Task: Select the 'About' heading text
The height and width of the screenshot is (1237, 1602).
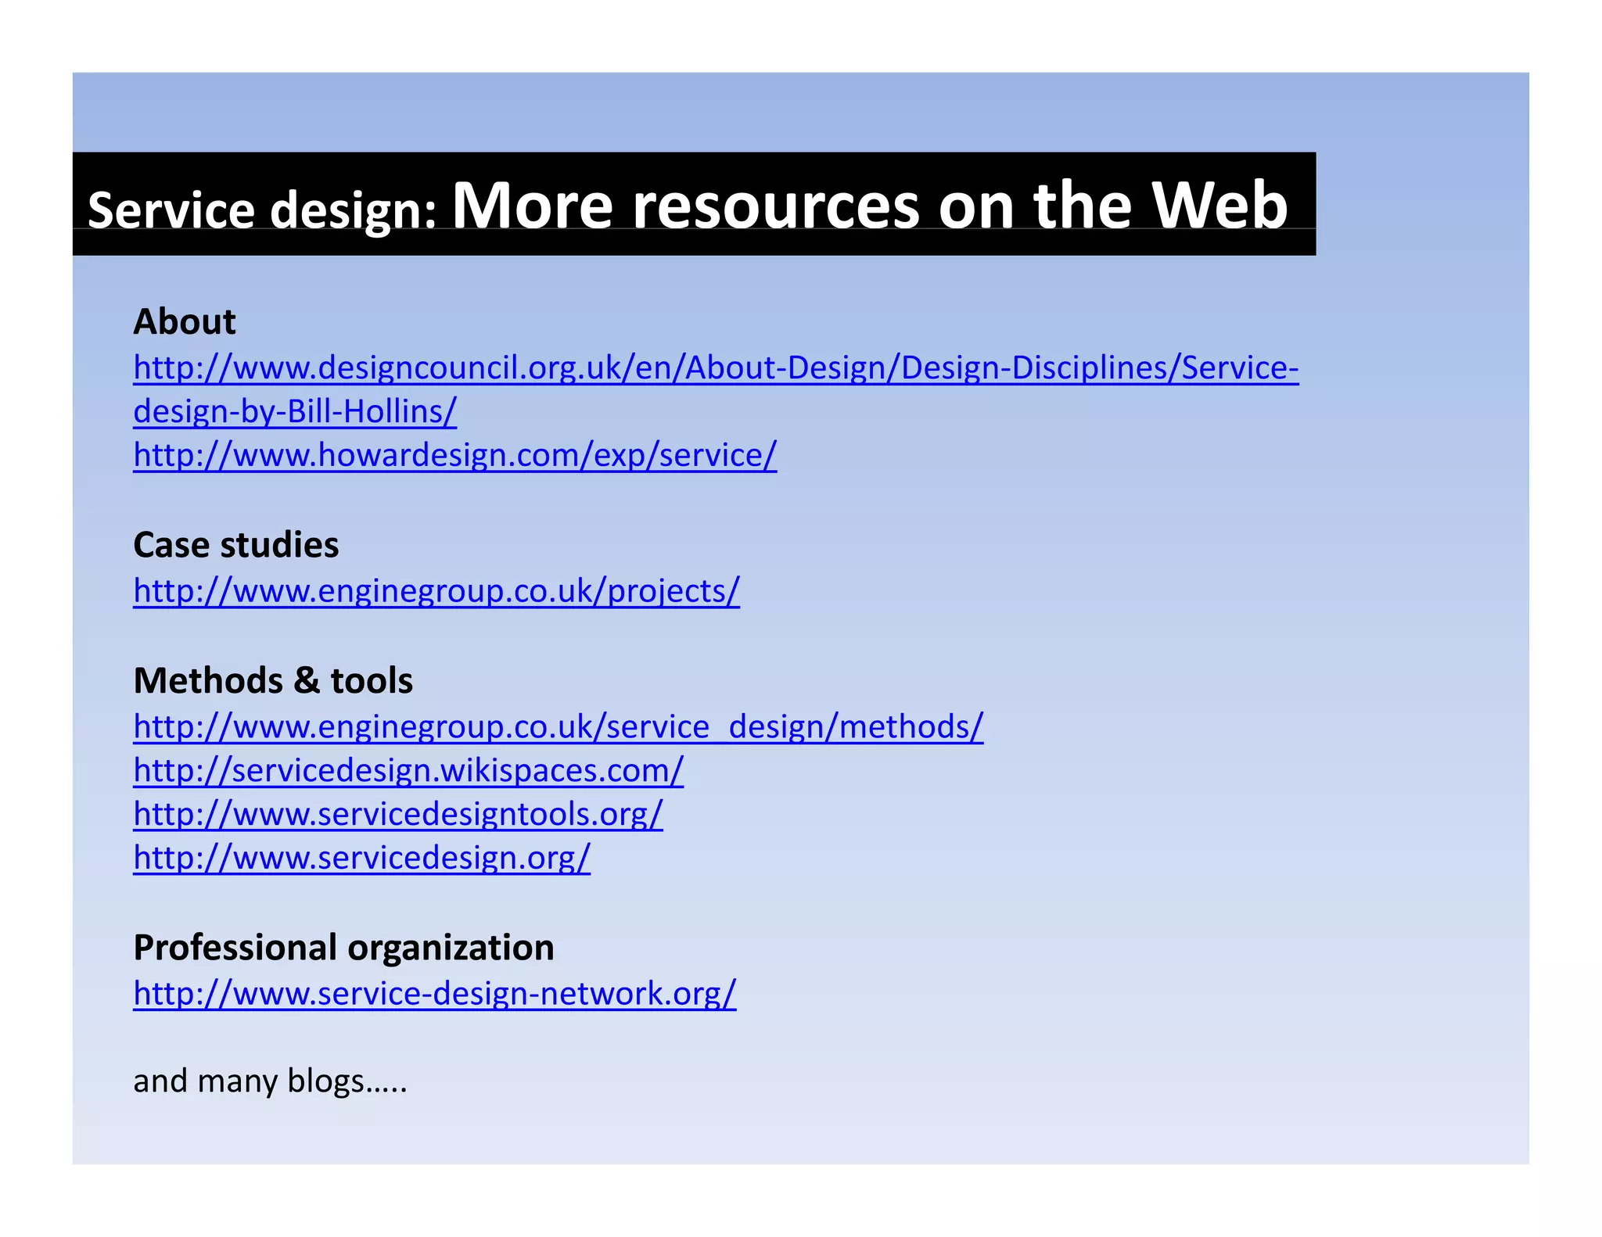Action: coord(185,321)
